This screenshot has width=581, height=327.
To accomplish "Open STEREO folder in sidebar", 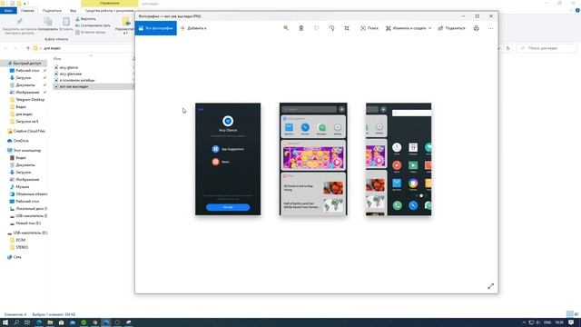I will 22,247.
